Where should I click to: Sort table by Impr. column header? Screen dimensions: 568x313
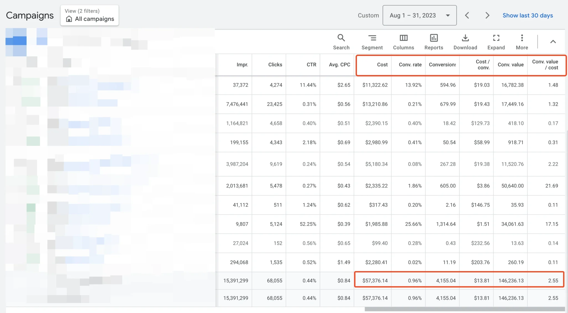point(242,65)
